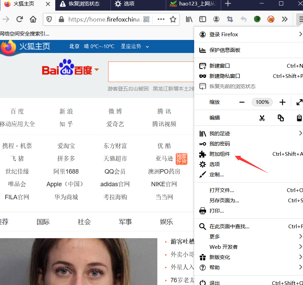Click the 缩放 minus button to zoom out

[x=242, y=102]
